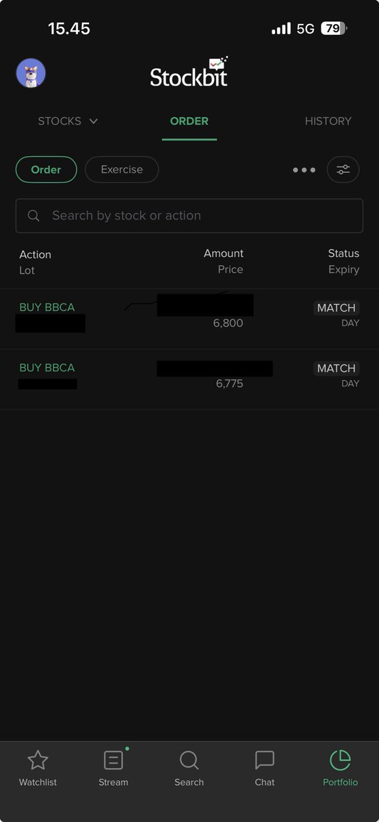Select the ORDER tab
Screen dimensions: 379x822
coord(189,121)
